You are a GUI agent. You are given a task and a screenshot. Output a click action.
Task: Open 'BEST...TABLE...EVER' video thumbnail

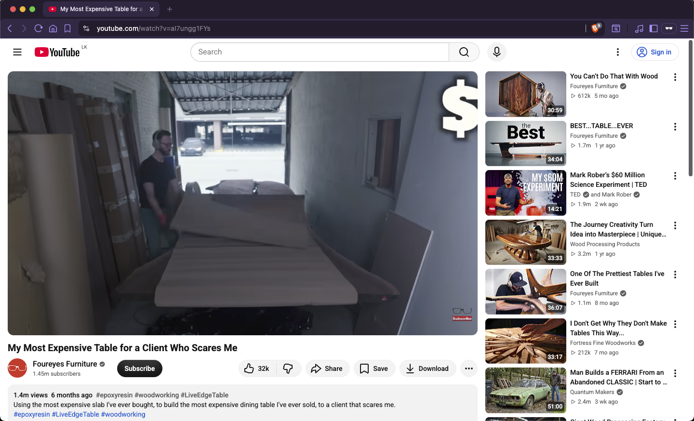click(526, 144)
